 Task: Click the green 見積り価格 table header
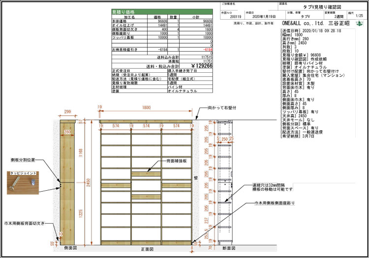162,12
